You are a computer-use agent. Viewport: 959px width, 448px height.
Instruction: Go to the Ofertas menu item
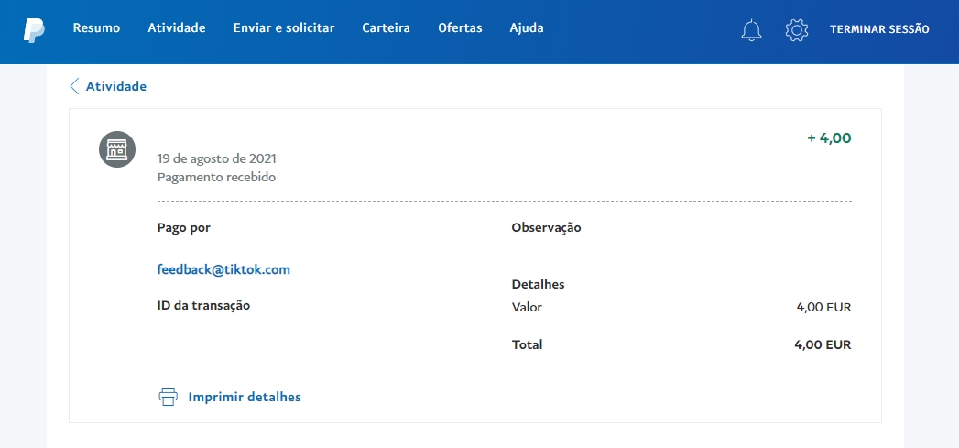pos(460,28)
